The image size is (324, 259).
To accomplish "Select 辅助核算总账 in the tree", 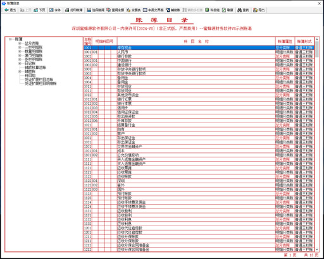I will tap(35, 68).
